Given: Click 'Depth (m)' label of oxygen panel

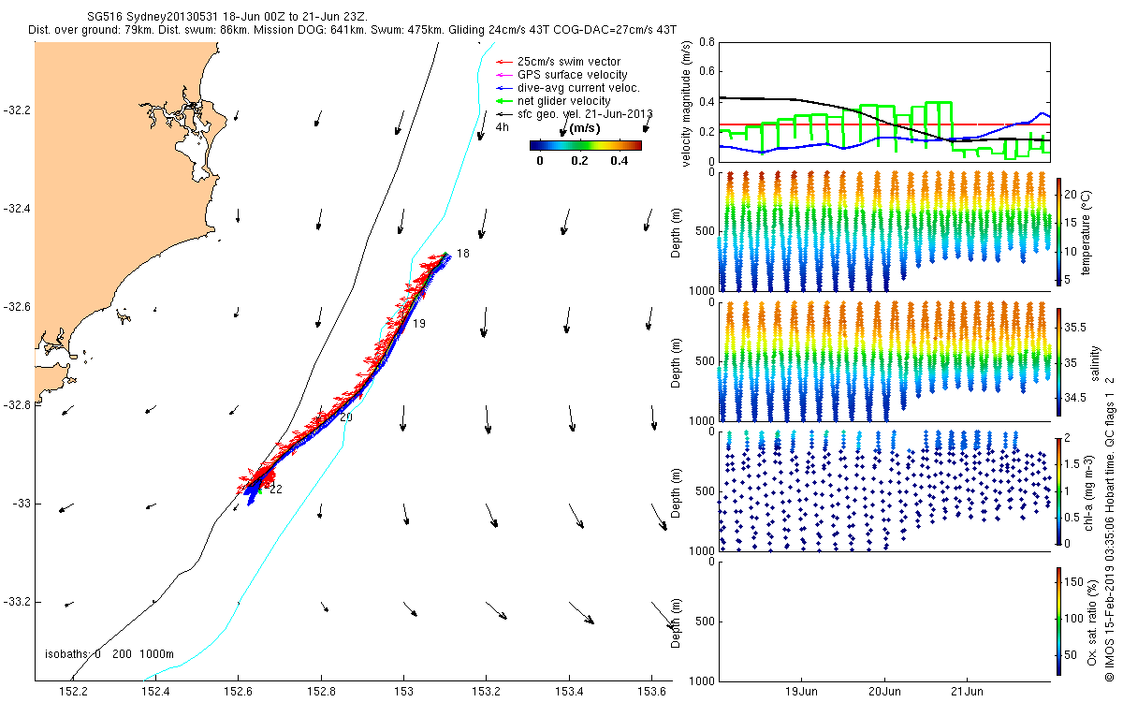Looking at the screenshot, I should tap(677, 622).
